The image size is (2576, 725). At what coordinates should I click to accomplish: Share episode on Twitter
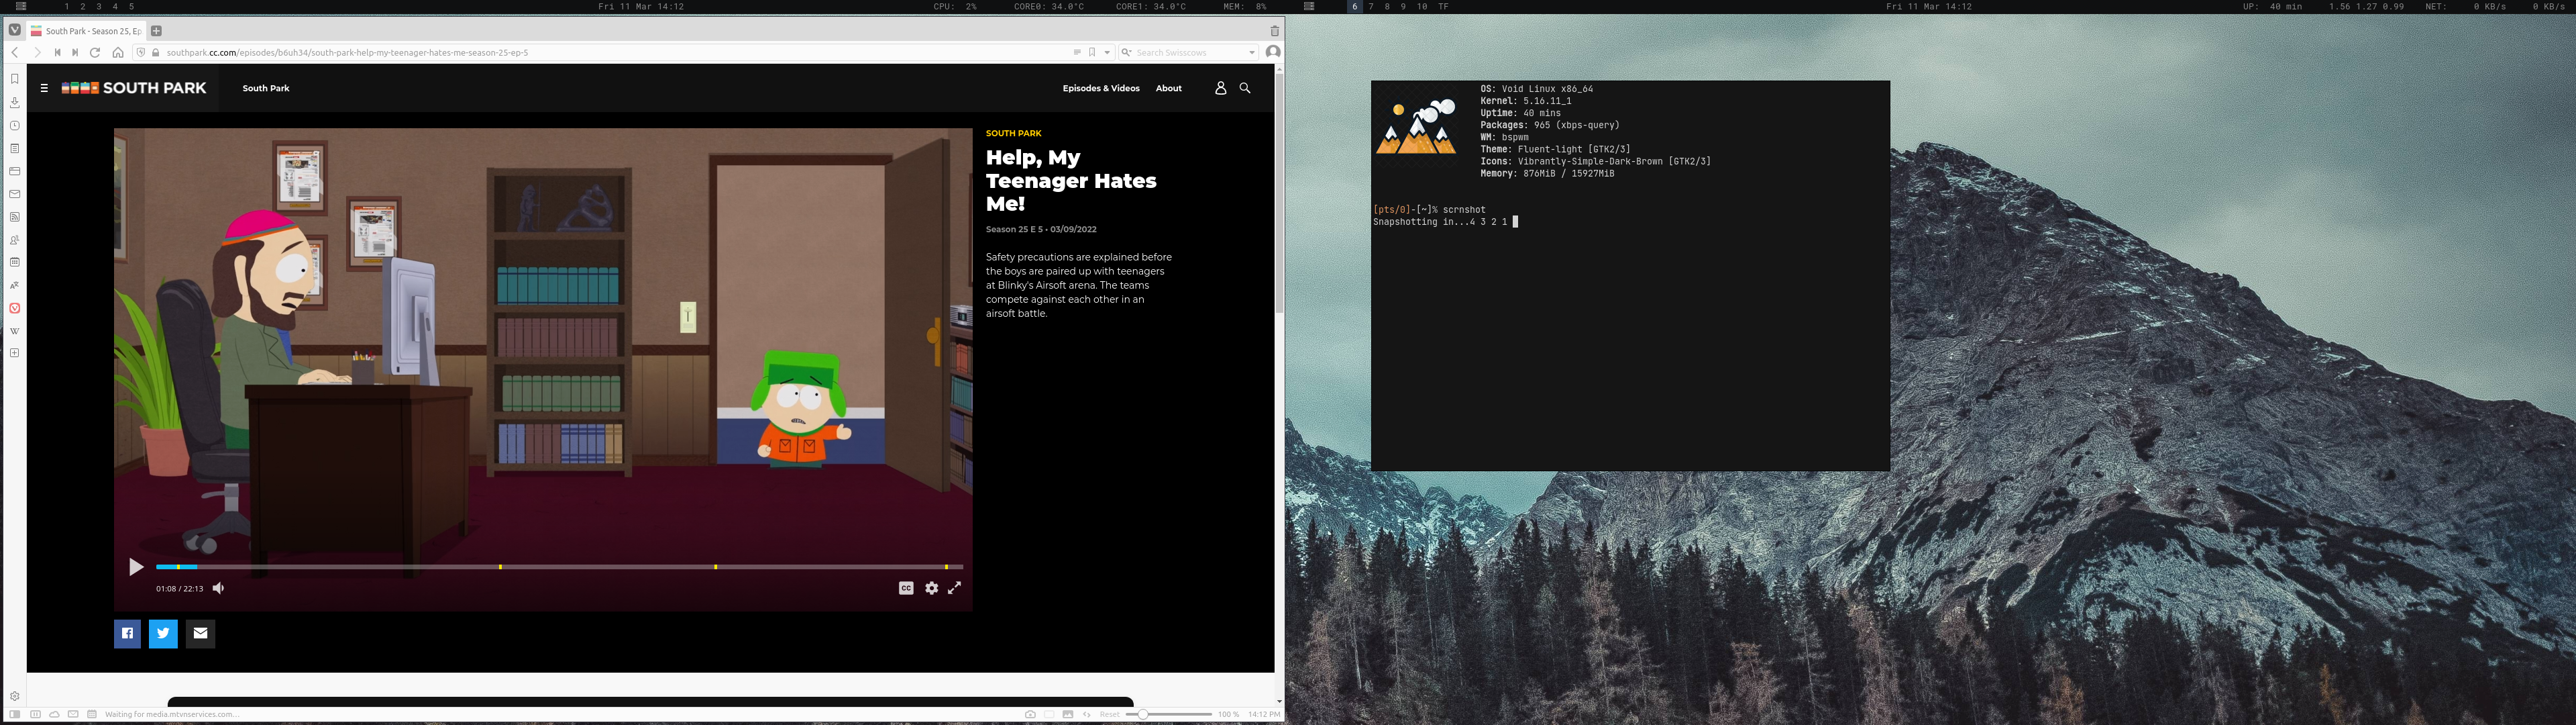[163, 633]
